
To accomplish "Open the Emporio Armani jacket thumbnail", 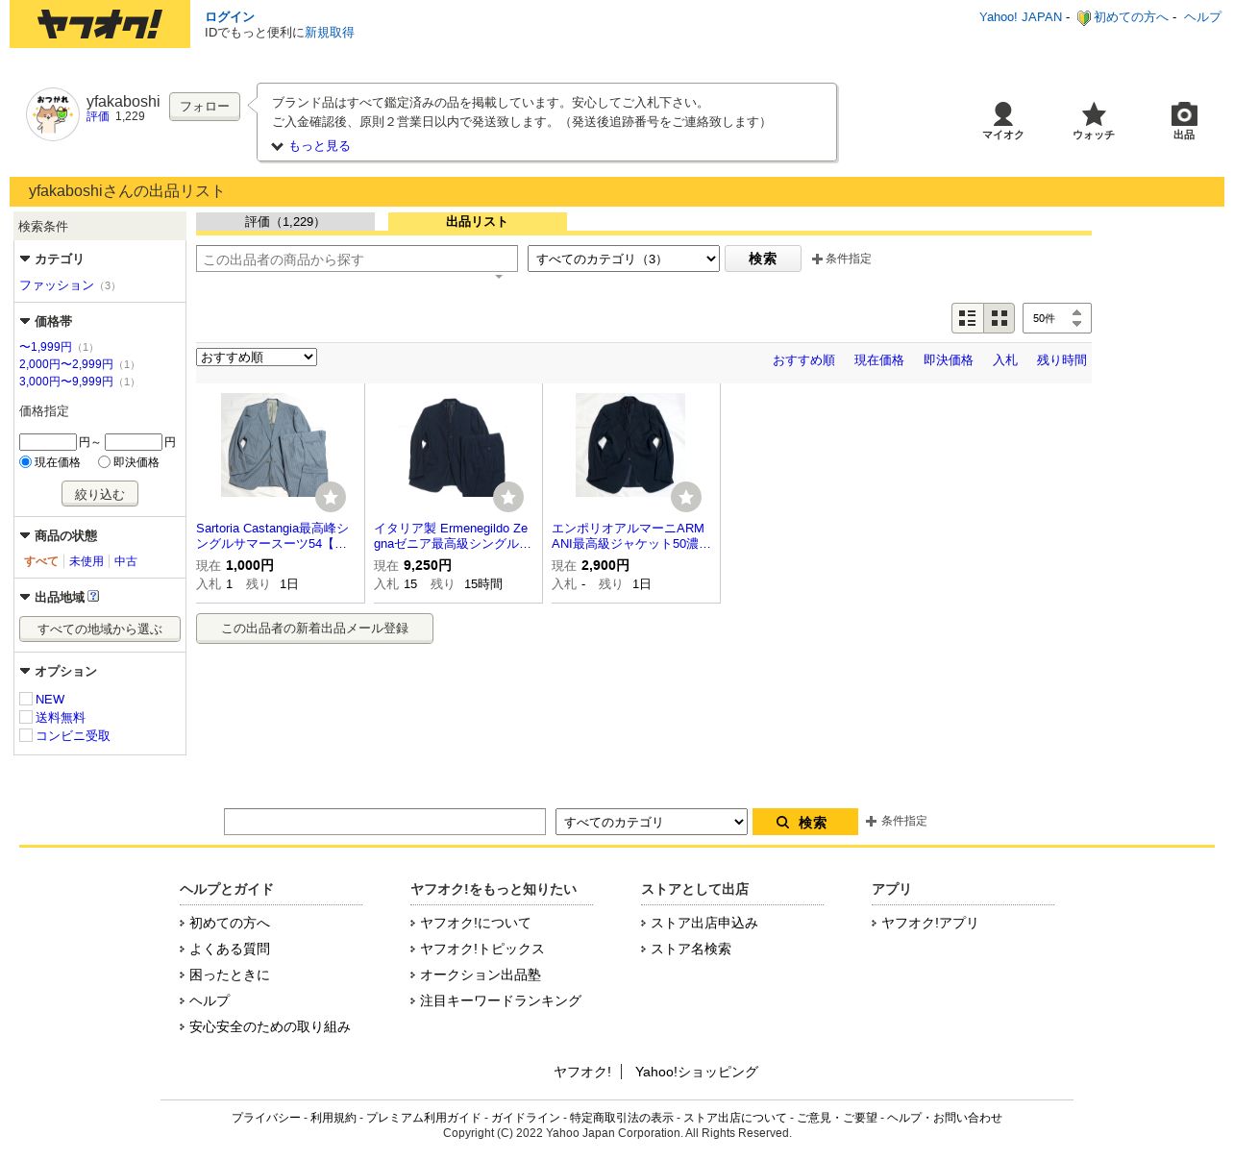I will tap(630, 445).
